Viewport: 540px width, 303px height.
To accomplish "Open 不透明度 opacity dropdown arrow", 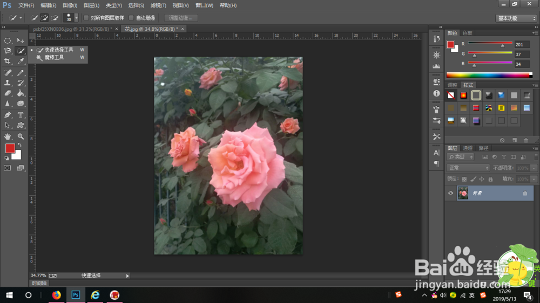I will (534, 168).
